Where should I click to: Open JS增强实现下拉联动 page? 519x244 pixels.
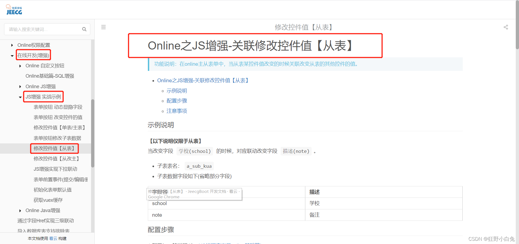(x=55, y=169)
